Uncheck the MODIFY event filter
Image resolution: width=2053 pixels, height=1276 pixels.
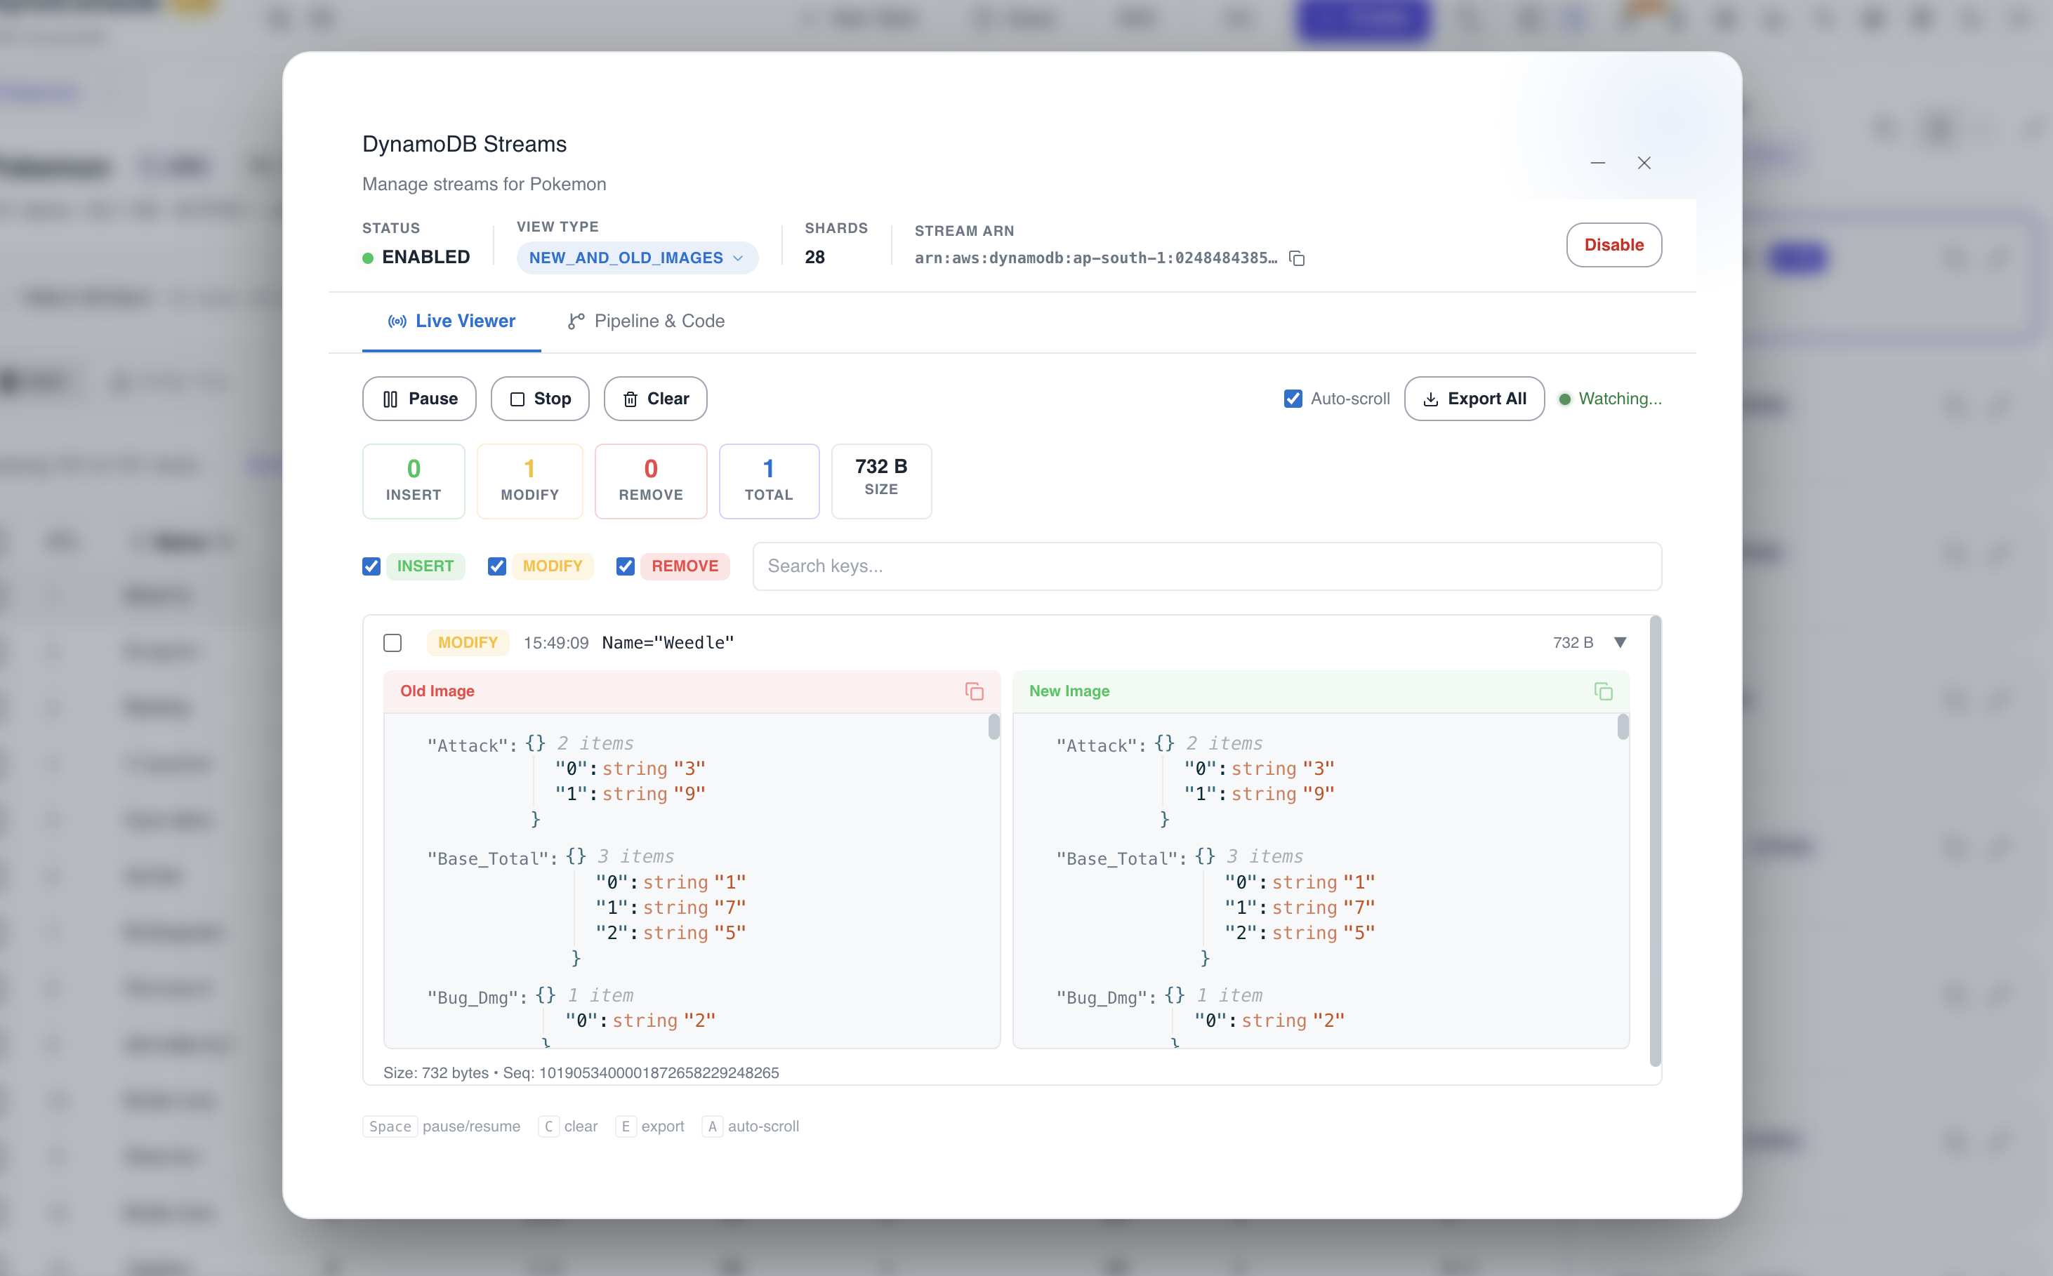[x=496, y=566]
